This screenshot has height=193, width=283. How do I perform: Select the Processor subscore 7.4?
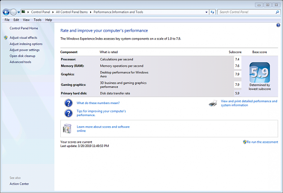(x=237, y=59)
